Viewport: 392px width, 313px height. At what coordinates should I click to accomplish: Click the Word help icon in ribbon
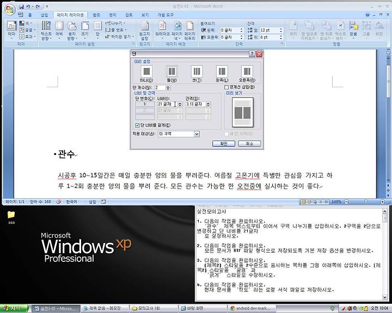pyautogui.click(x=367, y=15)
